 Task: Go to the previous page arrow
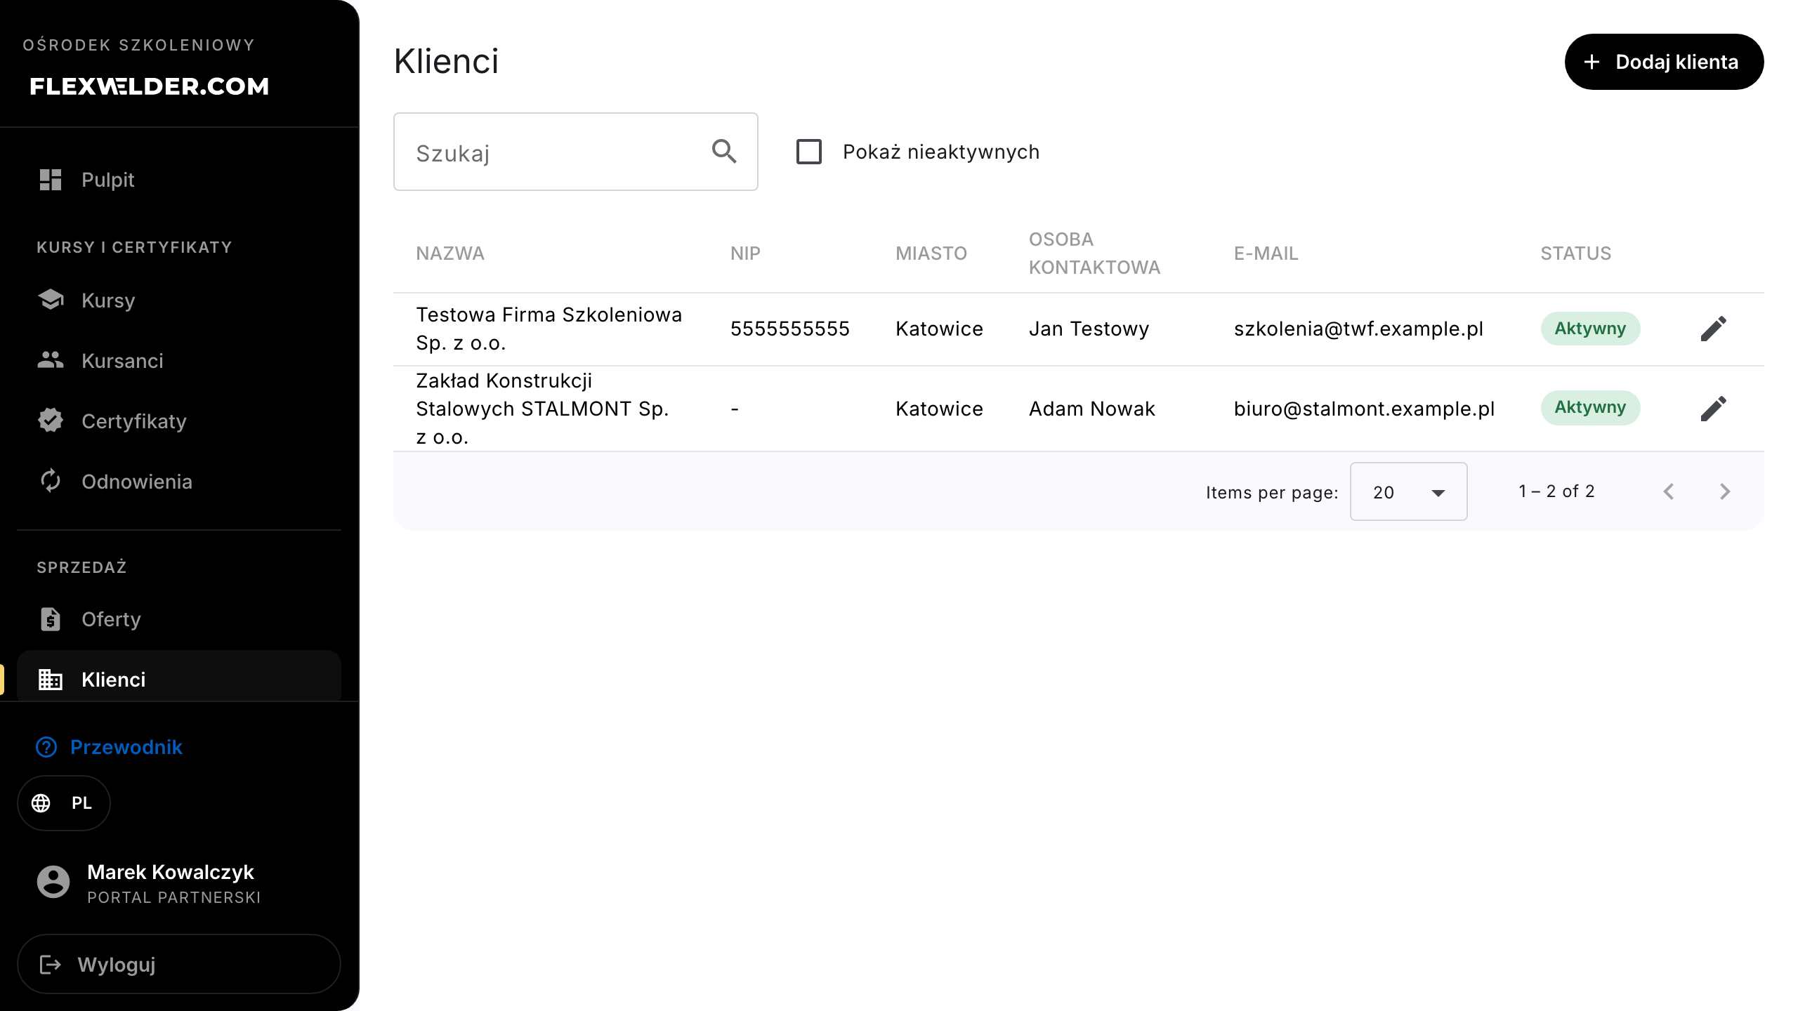click(1669, 491)
